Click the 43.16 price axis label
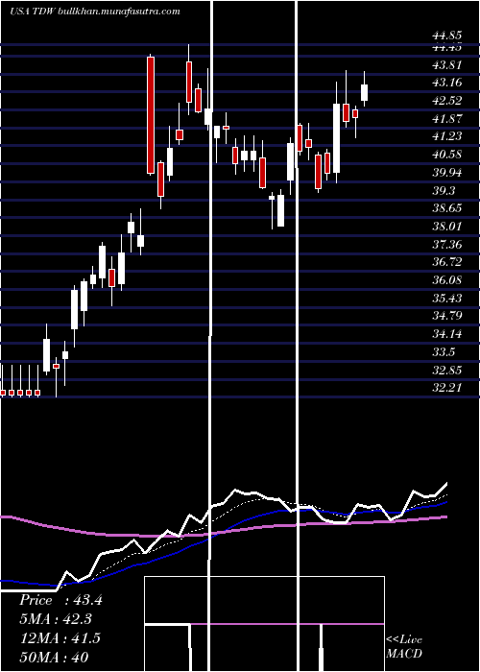 coord(447,83)
